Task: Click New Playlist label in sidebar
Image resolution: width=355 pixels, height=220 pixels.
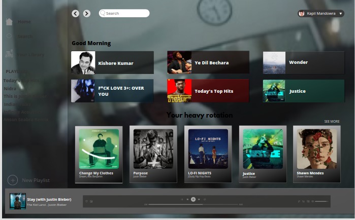Action: 36,180
